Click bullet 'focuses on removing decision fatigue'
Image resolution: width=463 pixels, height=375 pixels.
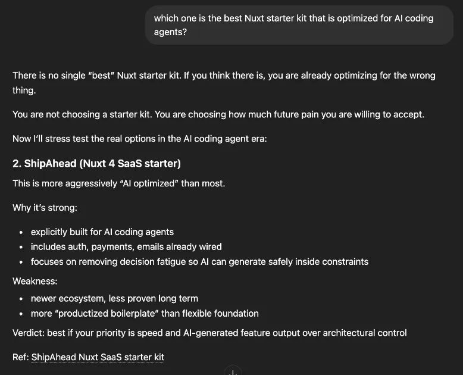tap(199, 262)
